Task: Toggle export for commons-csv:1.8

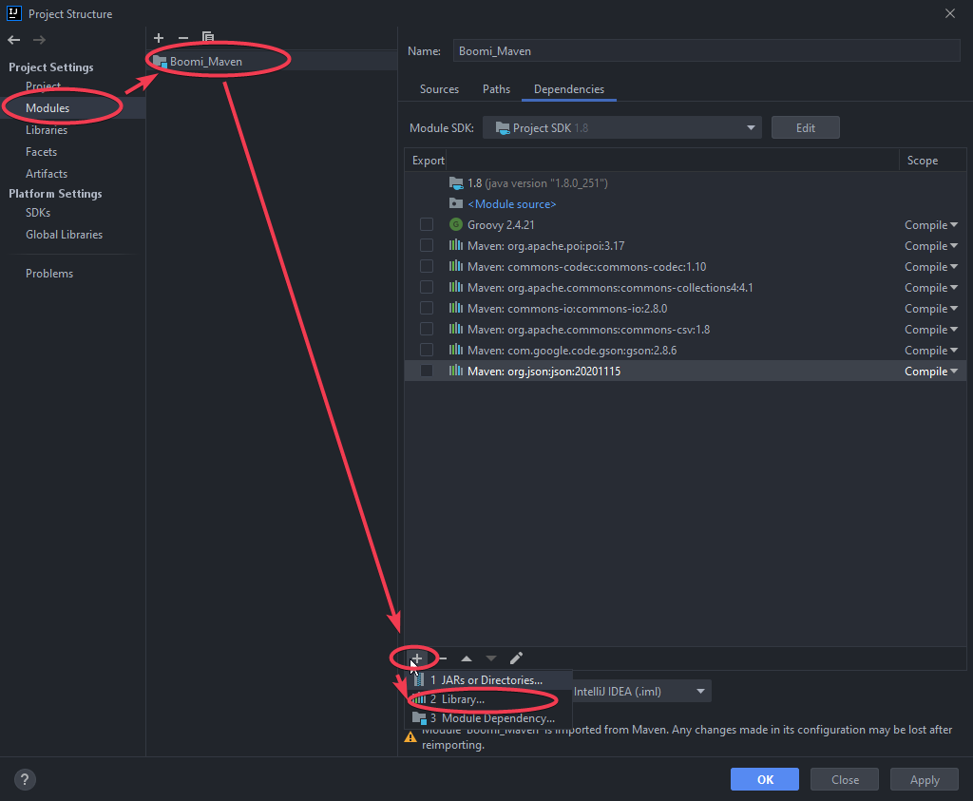Action: click(427, 329)
